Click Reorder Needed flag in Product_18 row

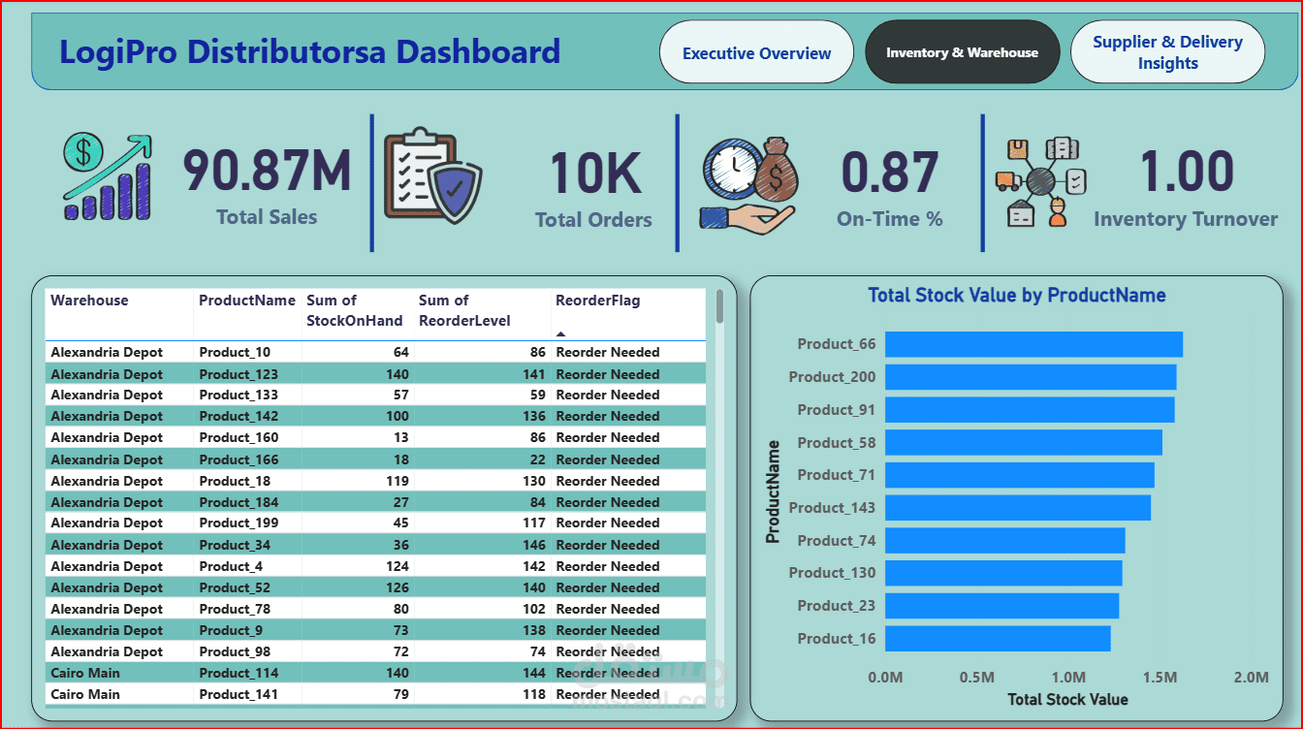pyautogui.click(x=608, y=481)
